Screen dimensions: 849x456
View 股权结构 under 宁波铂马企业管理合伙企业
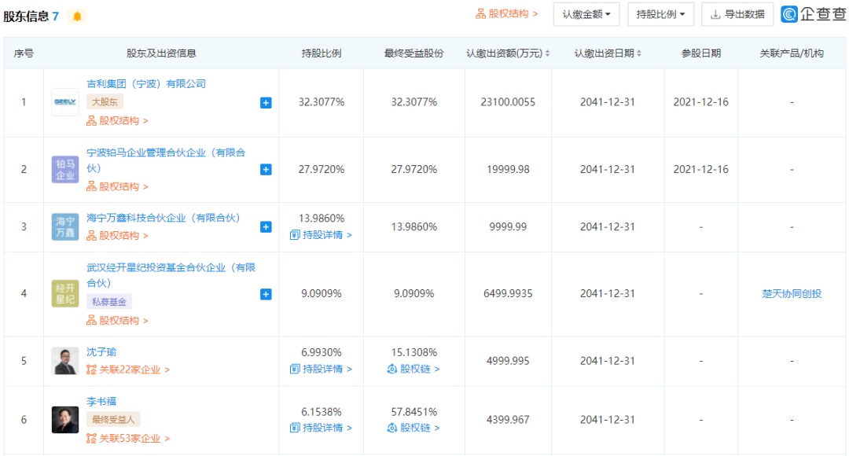coord(117,187)
